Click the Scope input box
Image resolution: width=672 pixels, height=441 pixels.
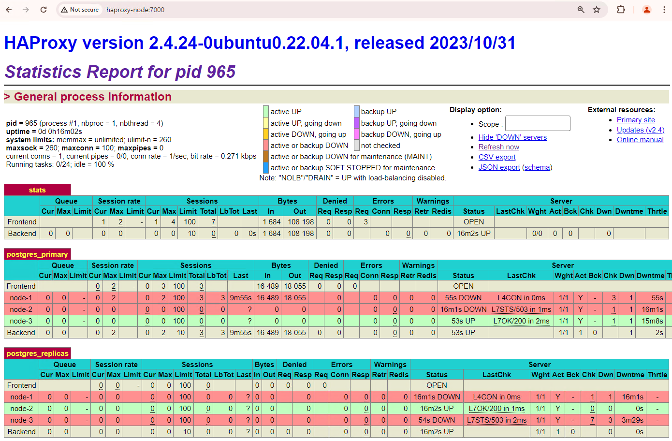pos(538,123)
